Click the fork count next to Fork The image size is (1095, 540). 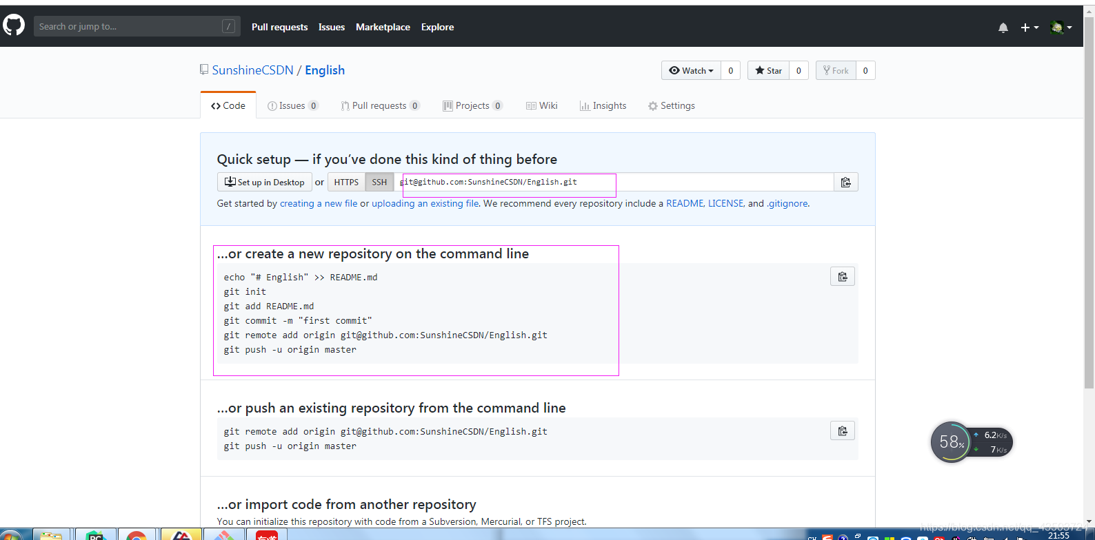click(x=865, y=70)
